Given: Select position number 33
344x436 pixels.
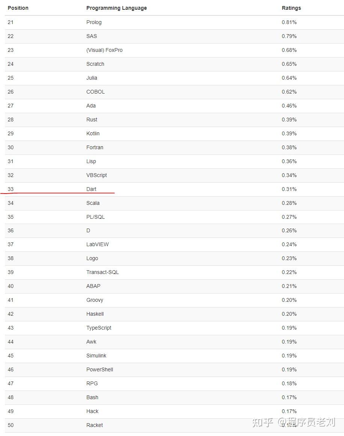Looking at the screenshot, I should point(11,189).
